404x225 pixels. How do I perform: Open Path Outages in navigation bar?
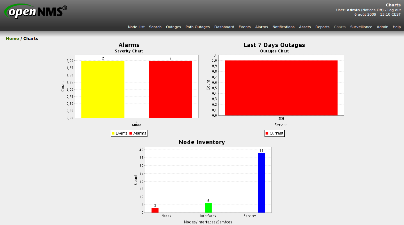click(x=197, y=27)
